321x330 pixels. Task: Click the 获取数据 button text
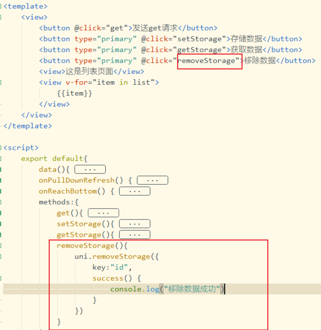tap(246, 50)
